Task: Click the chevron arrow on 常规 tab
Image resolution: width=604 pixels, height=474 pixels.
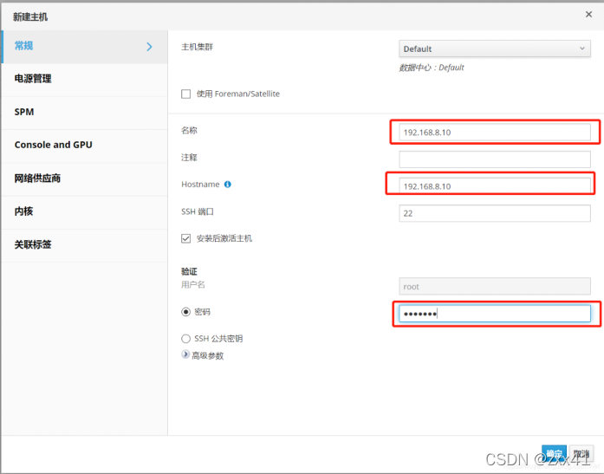Action: pos(149,47)
